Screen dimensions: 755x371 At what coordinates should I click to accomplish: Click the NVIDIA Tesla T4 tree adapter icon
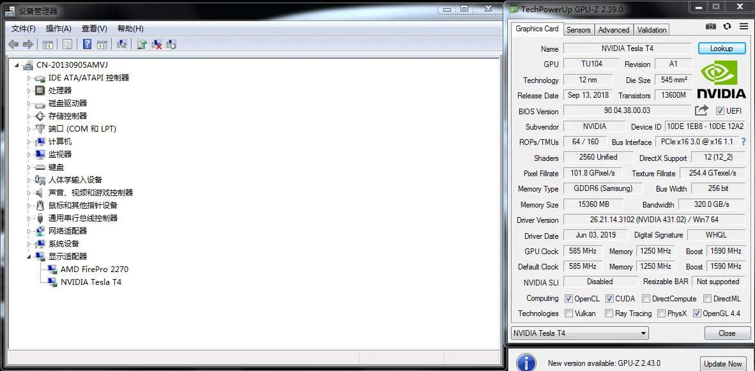click(x=52, y=282)
